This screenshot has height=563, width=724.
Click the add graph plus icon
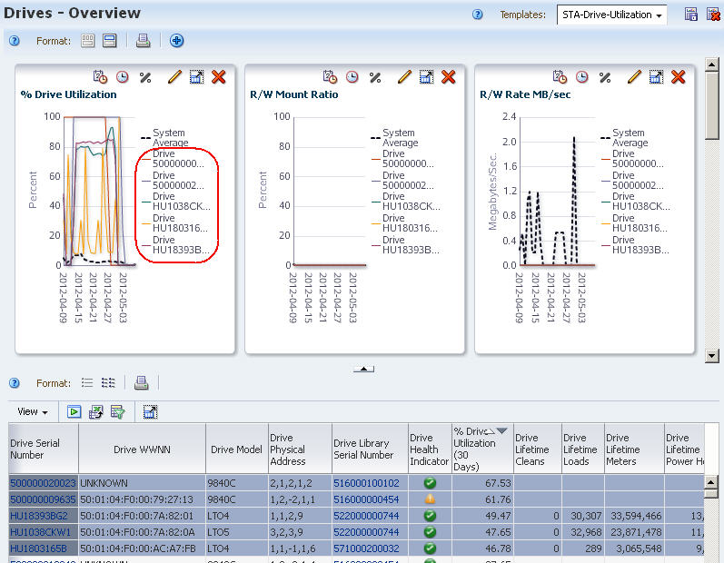tap(176, 41)
